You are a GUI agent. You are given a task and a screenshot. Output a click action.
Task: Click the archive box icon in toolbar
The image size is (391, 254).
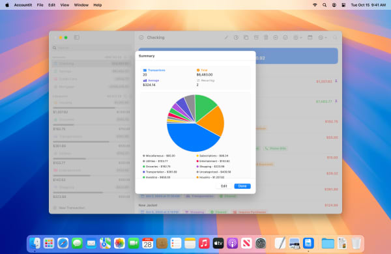point(256,38)
